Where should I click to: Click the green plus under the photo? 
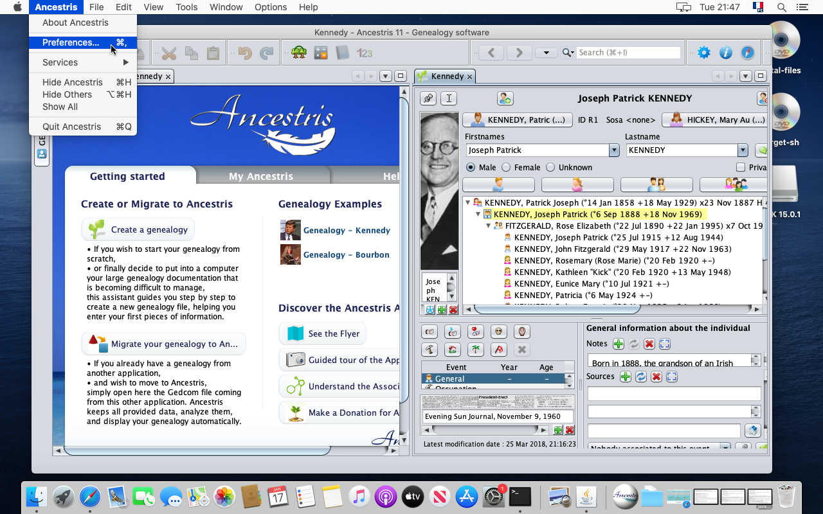pyautogui.click(x=442, y=310)
